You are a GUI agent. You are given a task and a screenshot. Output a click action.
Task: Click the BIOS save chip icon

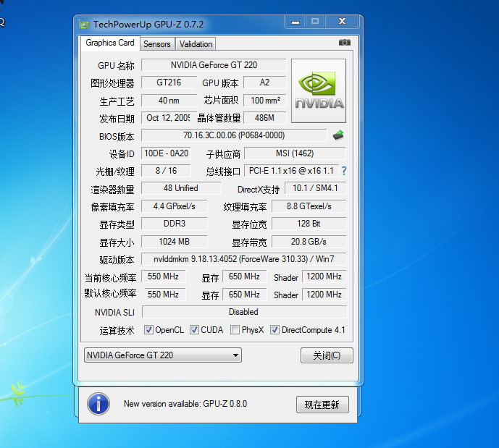pos(338,135)
